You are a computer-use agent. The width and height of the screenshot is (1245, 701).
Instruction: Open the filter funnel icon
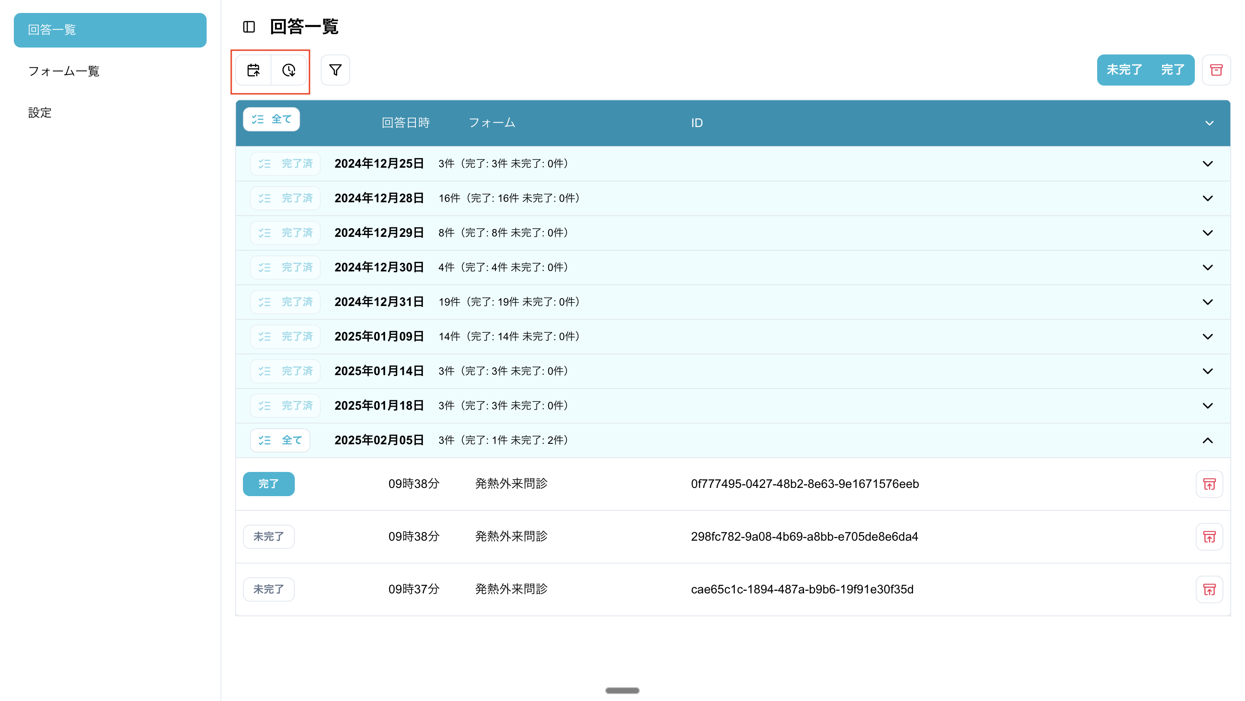click(335, 70)
